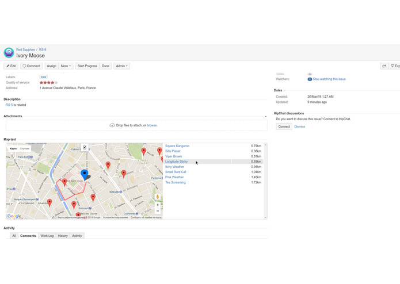This screenshot has width=400, height=284.
Task: Click the share issue icon button
Action: 384,66
